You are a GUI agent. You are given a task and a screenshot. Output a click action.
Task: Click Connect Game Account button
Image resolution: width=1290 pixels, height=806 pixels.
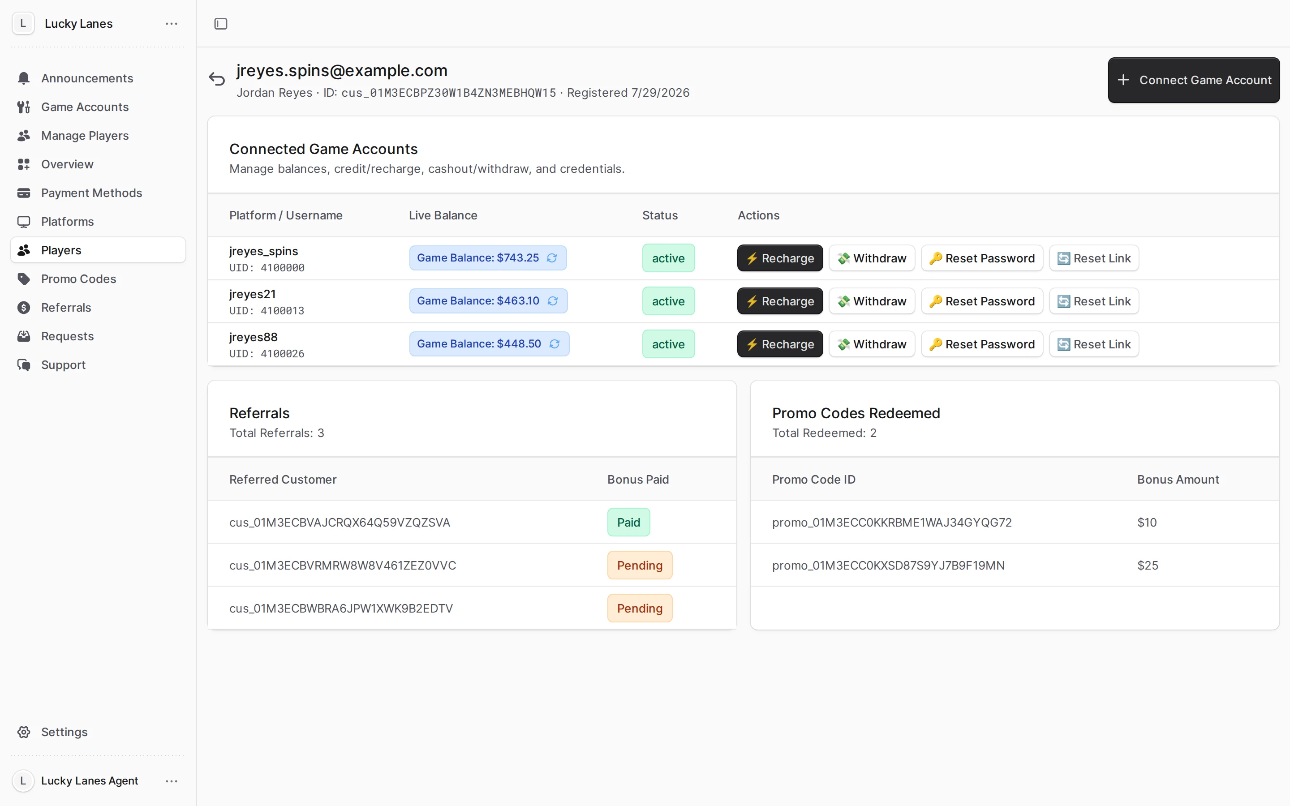click(1194, 80)
